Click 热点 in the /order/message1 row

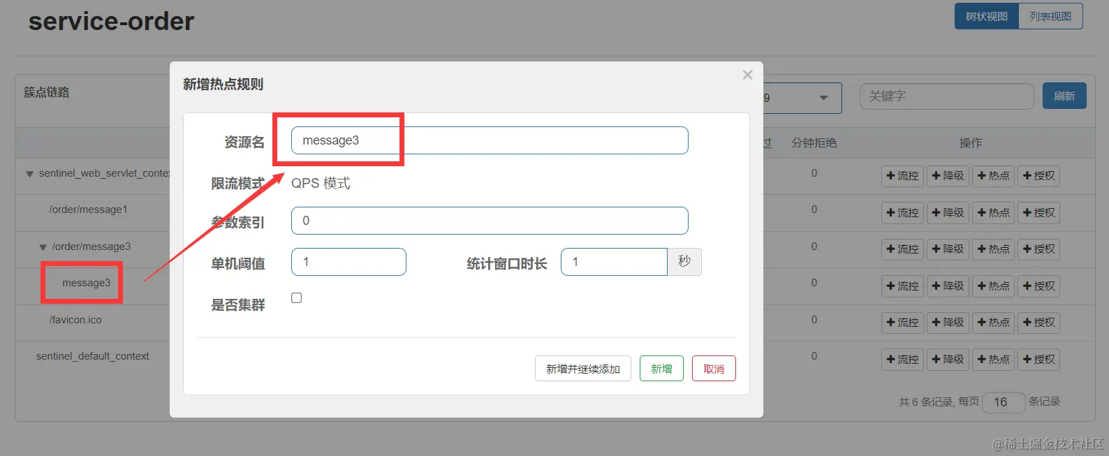(993, 213)
